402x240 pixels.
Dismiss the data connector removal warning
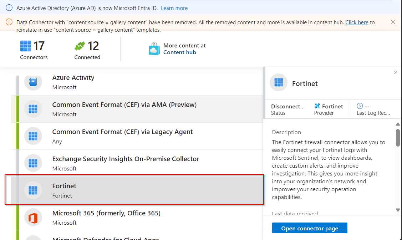coord(393,22)
